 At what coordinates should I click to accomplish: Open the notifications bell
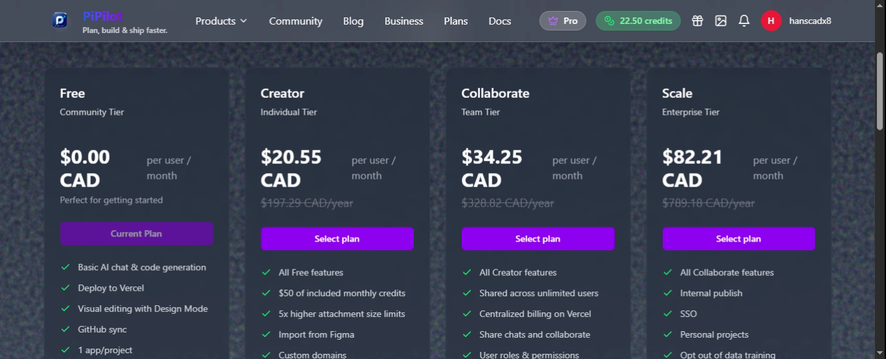point(744,21)
